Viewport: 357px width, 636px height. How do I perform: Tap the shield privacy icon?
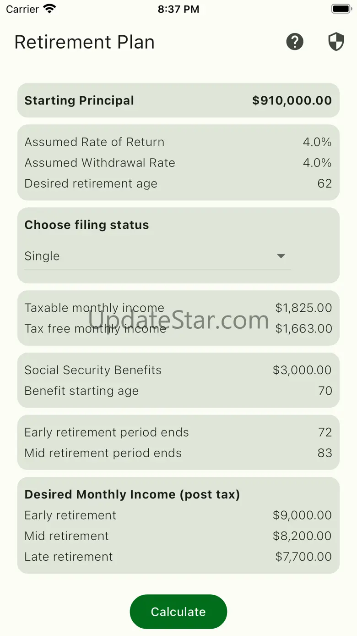tap(336, 42)
